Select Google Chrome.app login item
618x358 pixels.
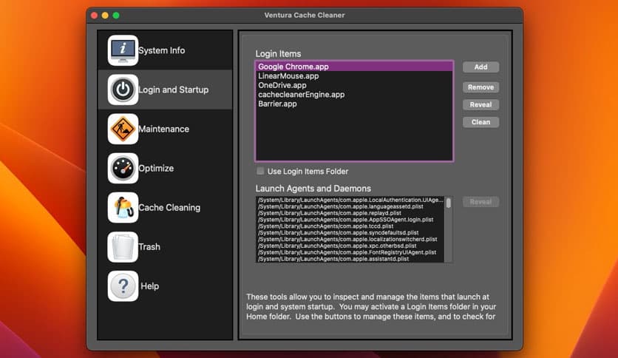pos(354,67)
